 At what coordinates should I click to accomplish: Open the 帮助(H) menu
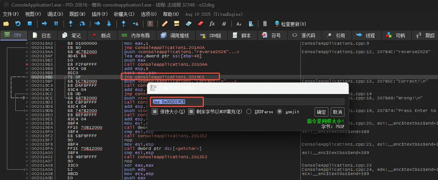171,14
